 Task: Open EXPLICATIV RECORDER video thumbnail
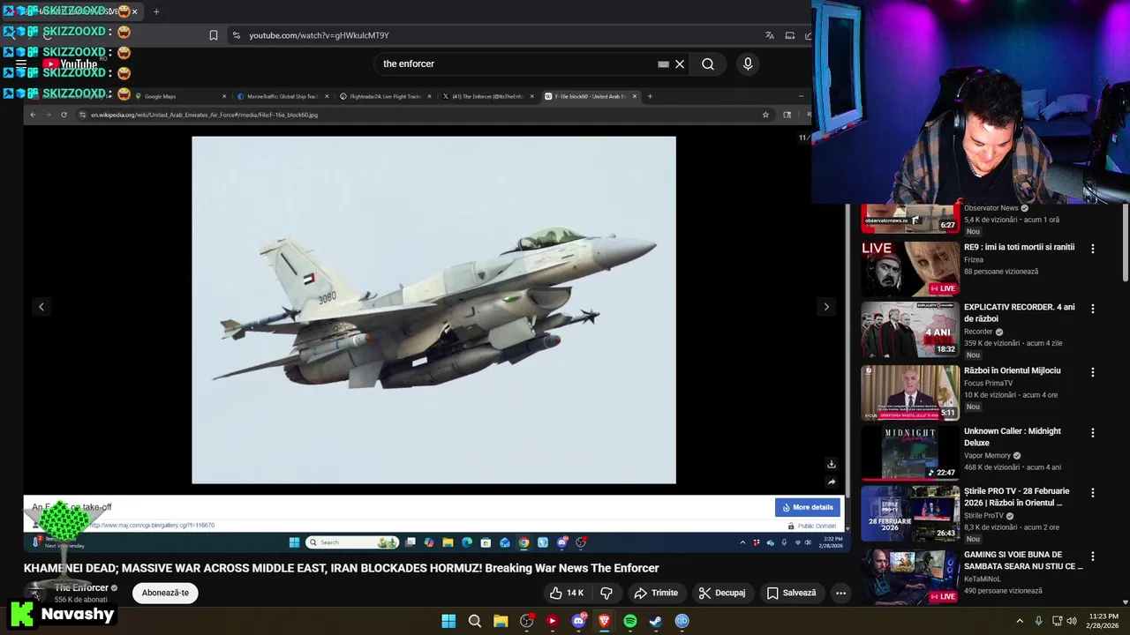tap(910, 330)
